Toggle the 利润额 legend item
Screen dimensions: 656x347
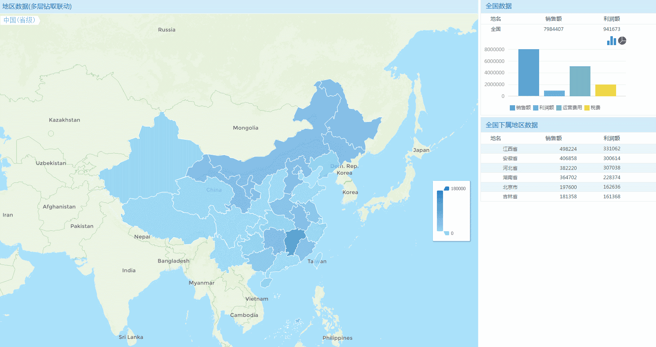(544, 108)
